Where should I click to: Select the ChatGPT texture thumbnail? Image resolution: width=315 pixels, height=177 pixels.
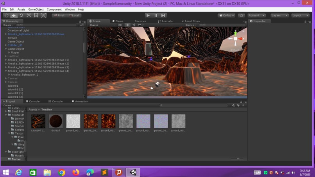(38, 121)
